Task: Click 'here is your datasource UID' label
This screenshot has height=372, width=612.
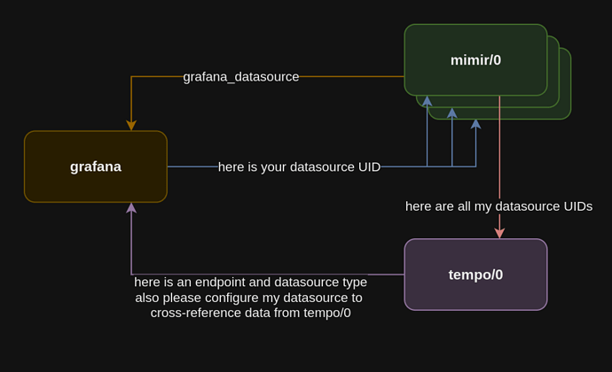Action: pos(299,167)
